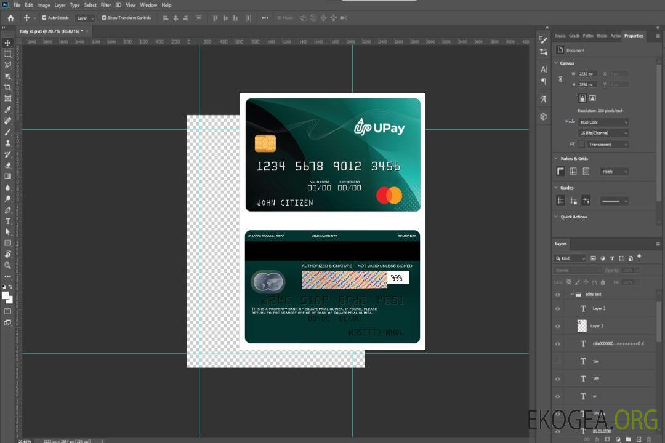The width and height of the screenshot is (665, 443).
Task: Open the Filter menu
Action: point(106,5)
